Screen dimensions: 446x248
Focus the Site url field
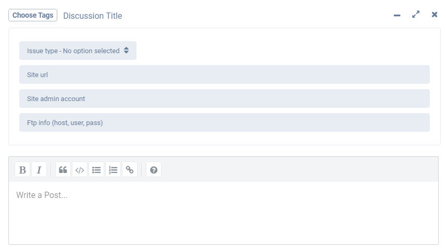click(224, 75)
